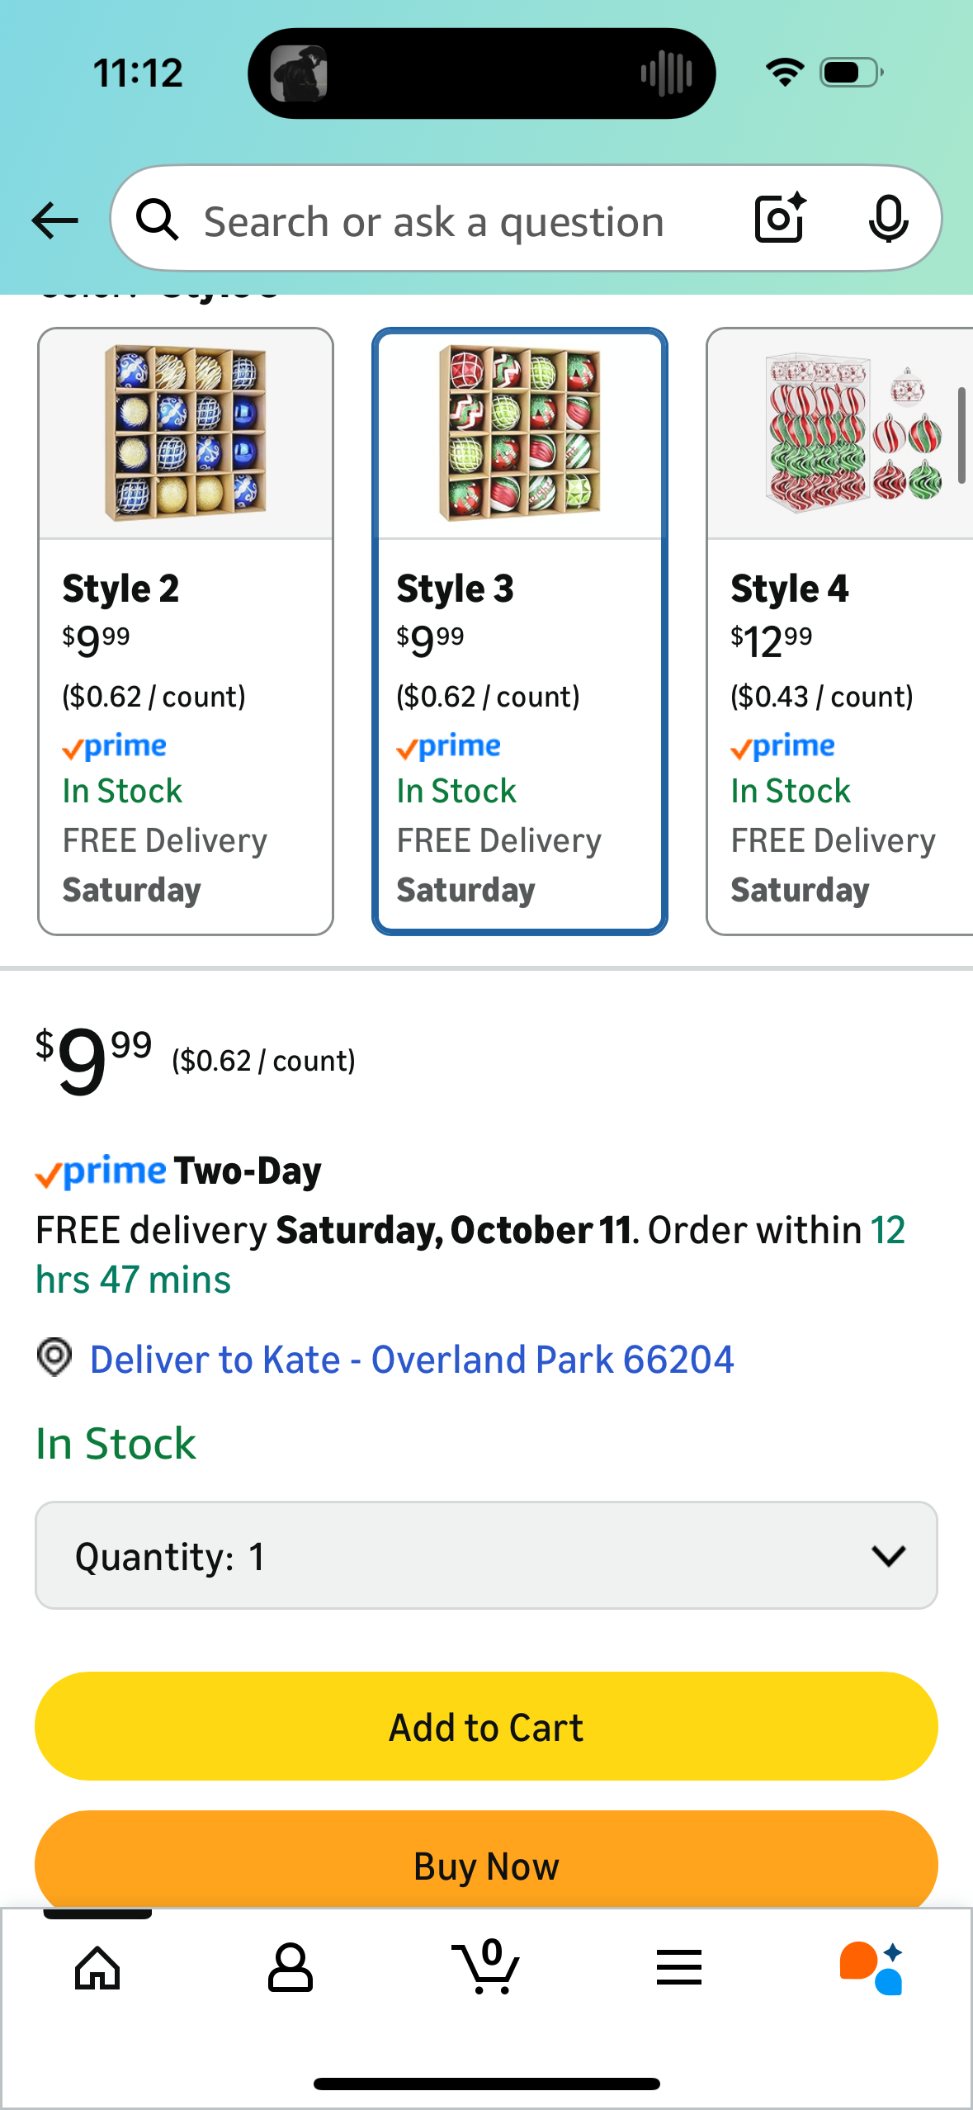Tap the Style 3 ornament thumbnail
The width and height of the screenshot is (973, 2110).
[x=520, y=433]
